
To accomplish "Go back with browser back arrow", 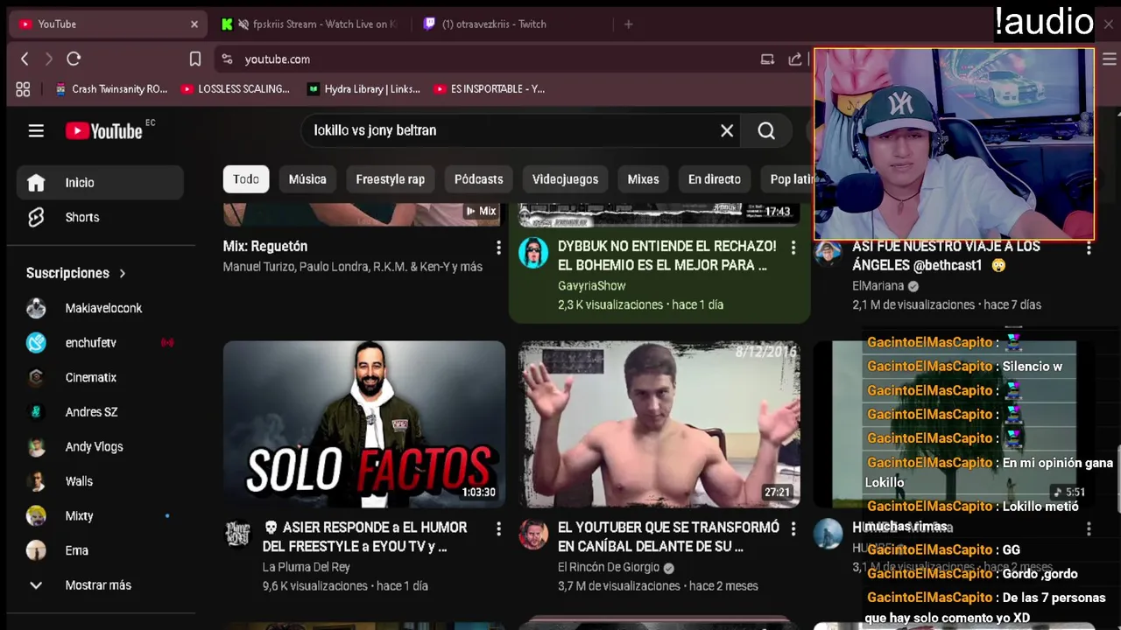I will pos(25,59).
